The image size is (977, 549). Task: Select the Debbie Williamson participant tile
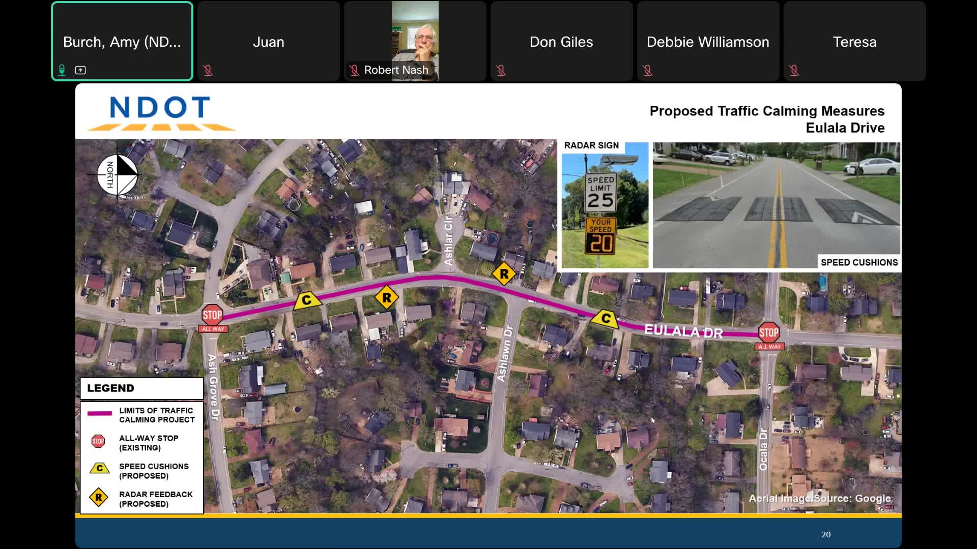[708, 42]
